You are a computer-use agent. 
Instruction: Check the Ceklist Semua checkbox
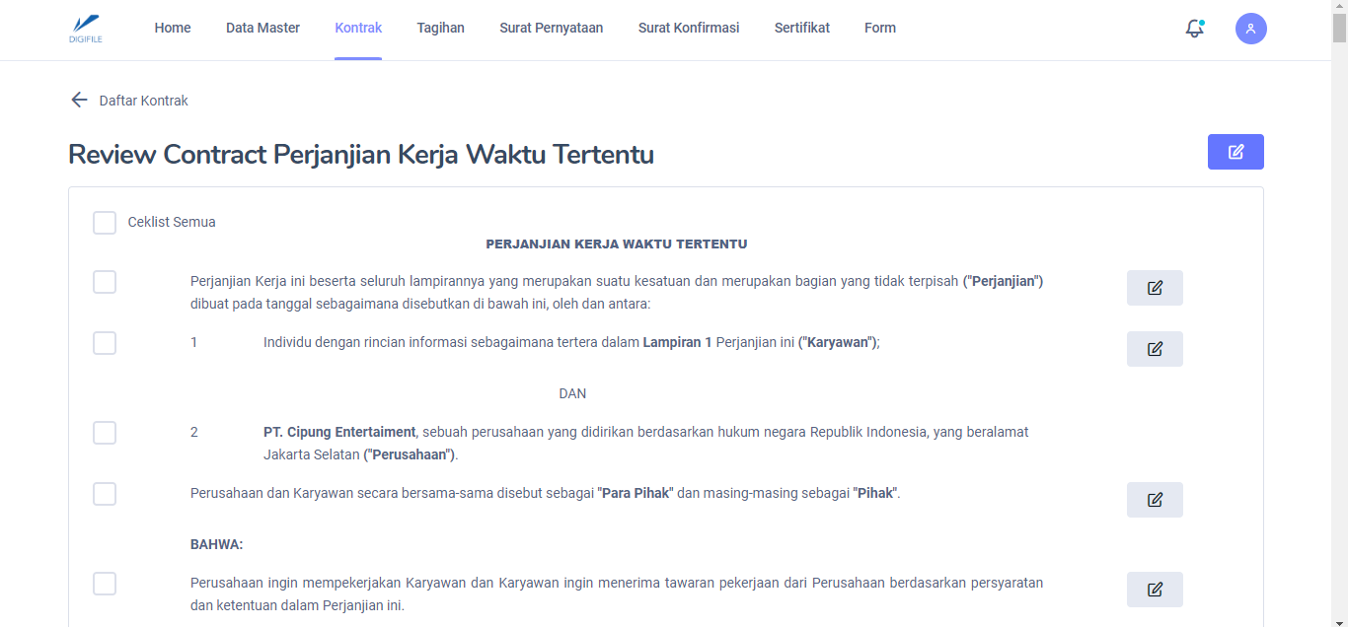tap(105, 223)
